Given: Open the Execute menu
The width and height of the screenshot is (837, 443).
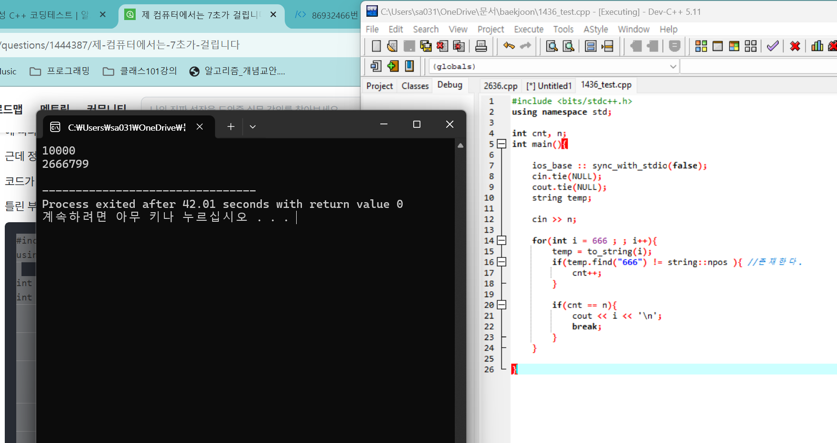Looking at the screenshot, I should (528, 29).
